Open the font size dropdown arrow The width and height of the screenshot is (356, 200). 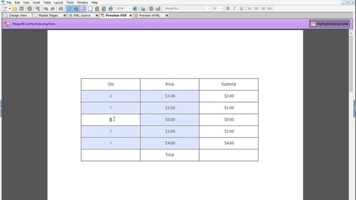pyautogui.click(x=221, y=9)
